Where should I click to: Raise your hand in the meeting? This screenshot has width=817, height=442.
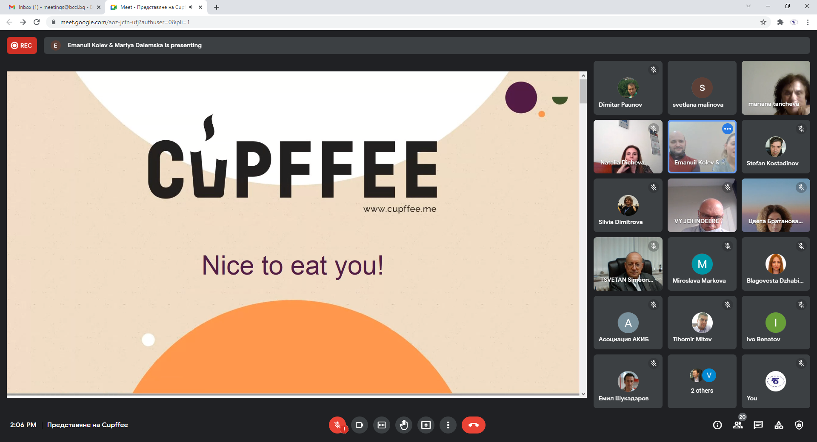pos(404,425)
